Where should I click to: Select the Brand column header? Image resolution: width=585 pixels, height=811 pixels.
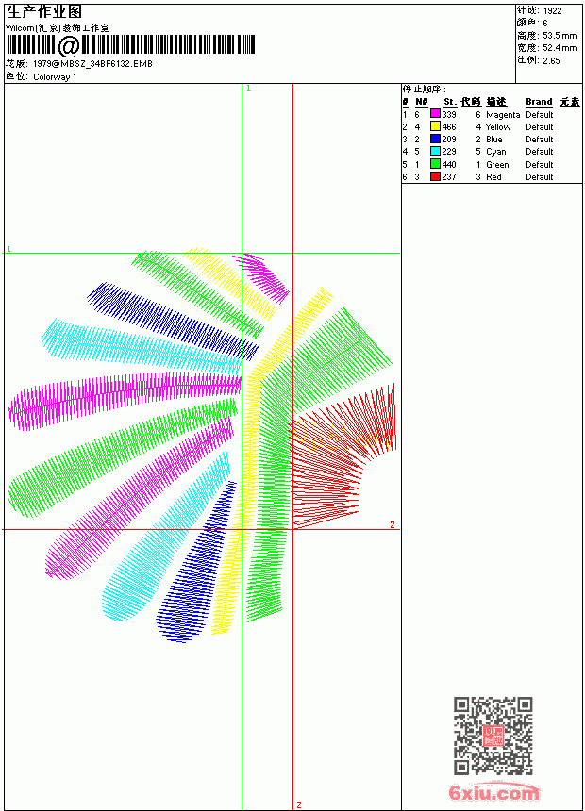539,102
